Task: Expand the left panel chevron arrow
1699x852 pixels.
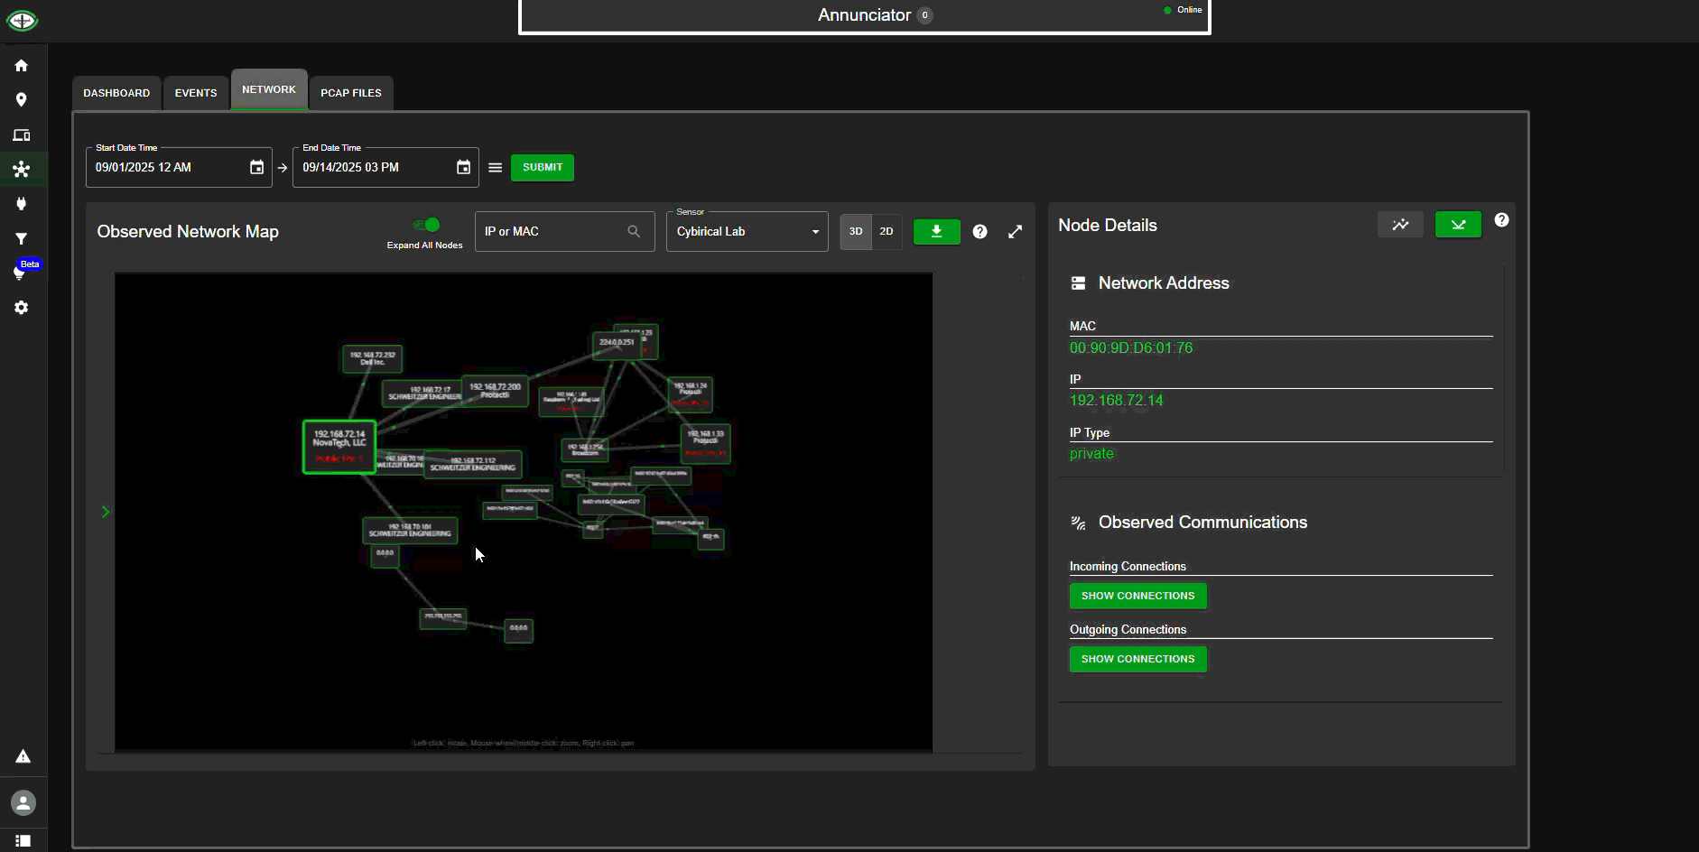Action: (106, 512)
